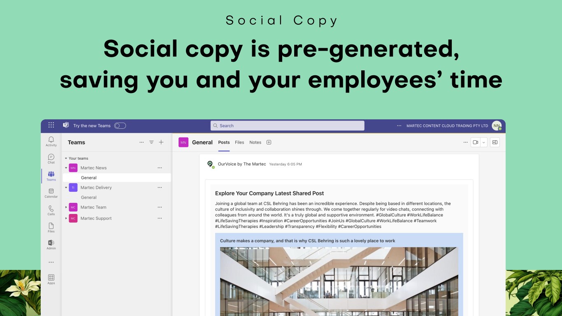The height and width of the screenshot is (316, 562).
Task: Select Teams in the sidebar
Action: pos(51,176)
